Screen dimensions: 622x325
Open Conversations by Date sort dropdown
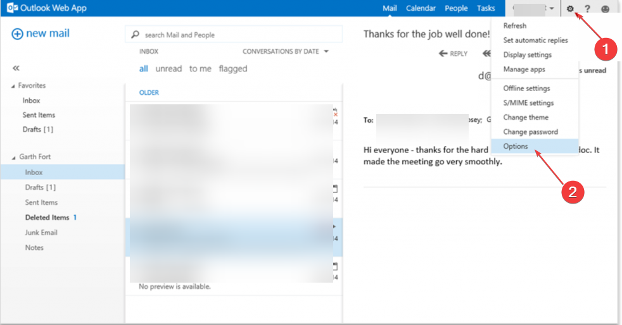click(x=286, y=51)
